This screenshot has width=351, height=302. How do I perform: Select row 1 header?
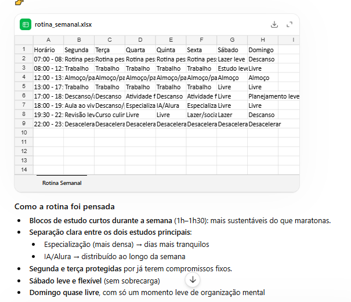tap(24, 49)
